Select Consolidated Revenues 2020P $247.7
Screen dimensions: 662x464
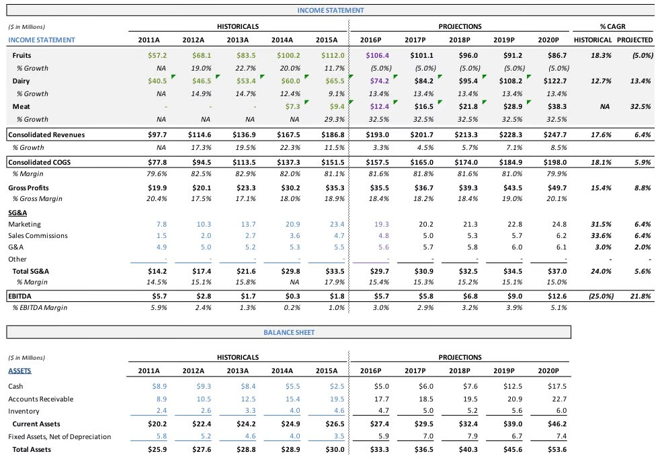click(x=554, y=134)
